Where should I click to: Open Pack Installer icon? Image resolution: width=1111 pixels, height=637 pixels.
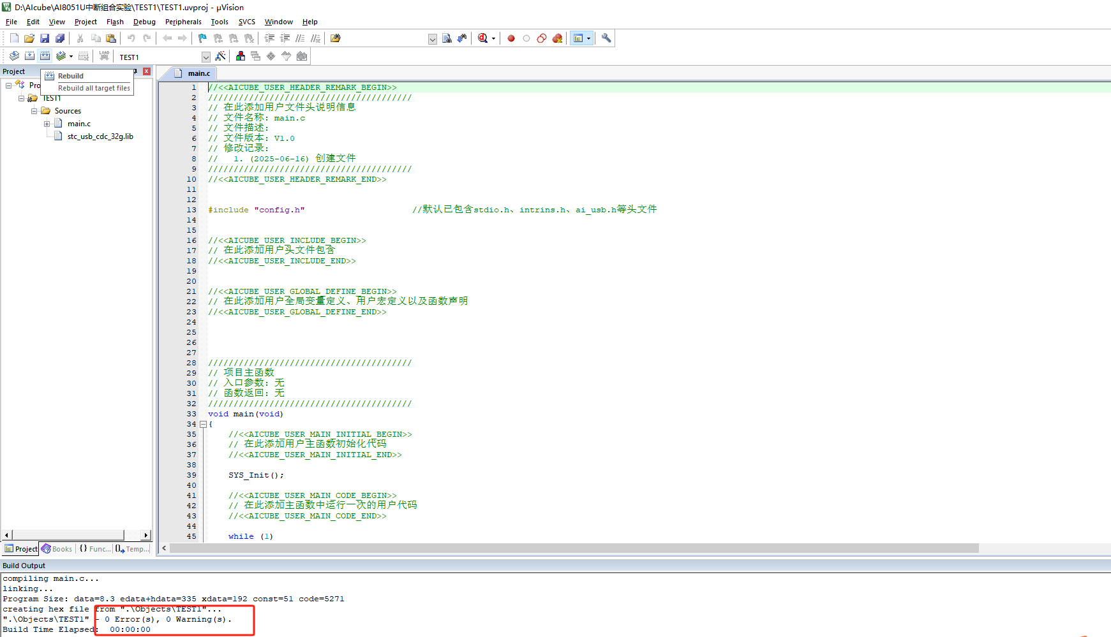(x=302, y=56)
